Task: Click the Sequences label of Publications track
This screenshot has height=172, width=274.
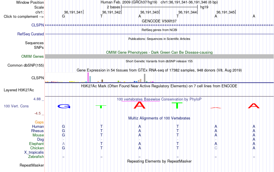Action: point(34,43)
